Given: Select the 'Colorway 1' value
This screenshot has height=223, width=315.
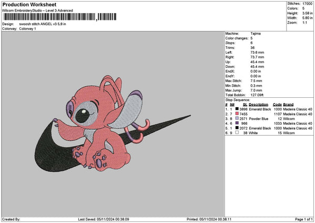Looking at the screenshot, I should click(x=27, y=29).
